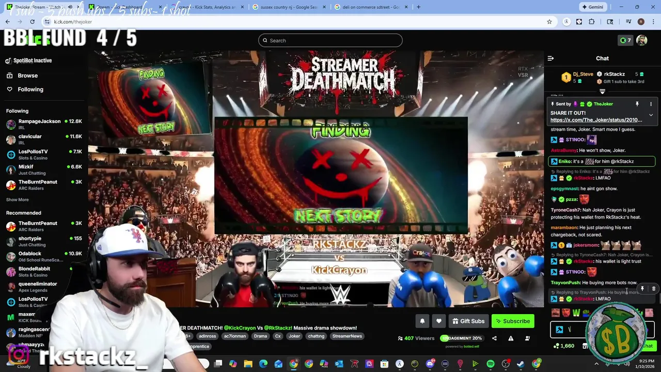Open the Kick currency balance showing 7
The width and height of the screenshot is (661, 372).
(x=625, y=40)
